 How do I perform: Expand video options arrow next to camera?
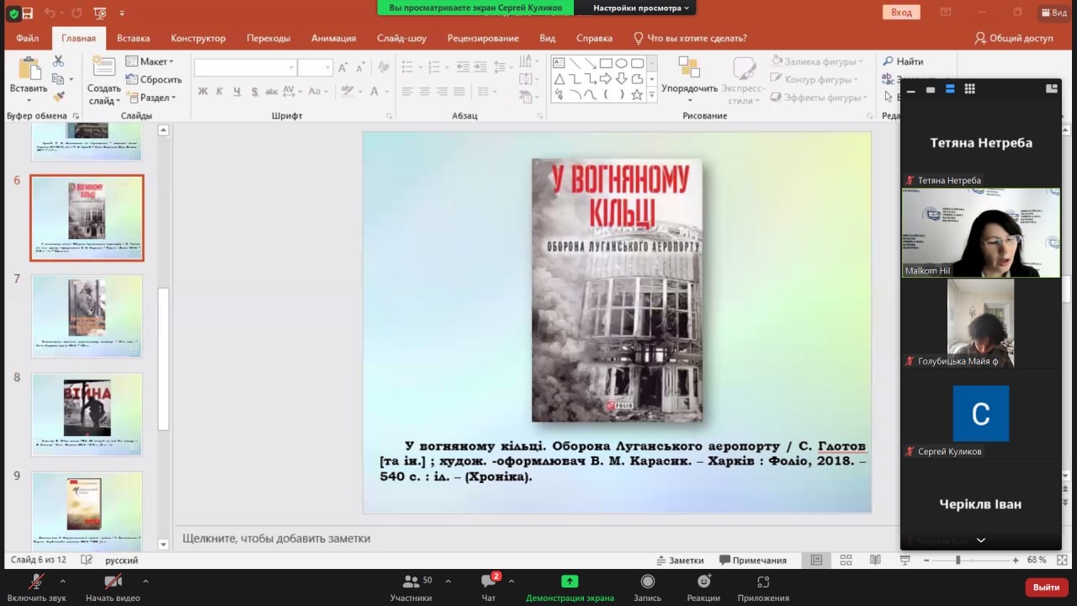146,581
